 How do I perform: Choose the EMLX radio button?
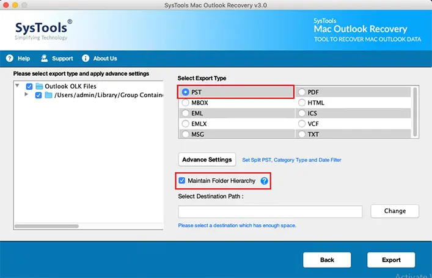[x=185, y=123]
